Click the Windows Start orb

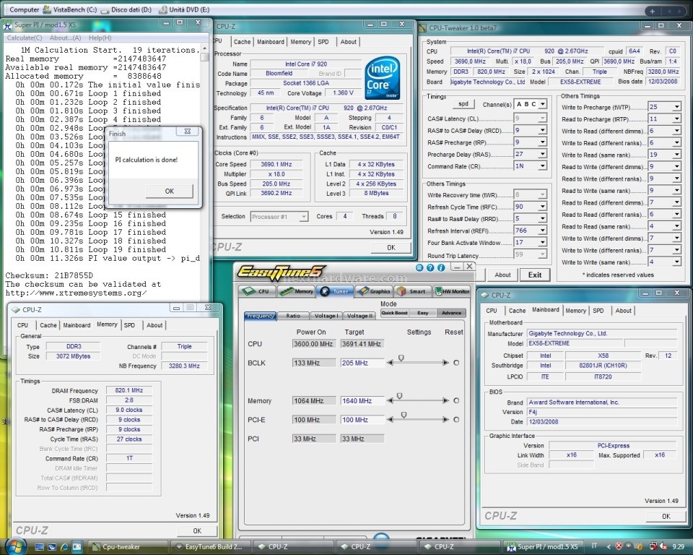(14, 546)
